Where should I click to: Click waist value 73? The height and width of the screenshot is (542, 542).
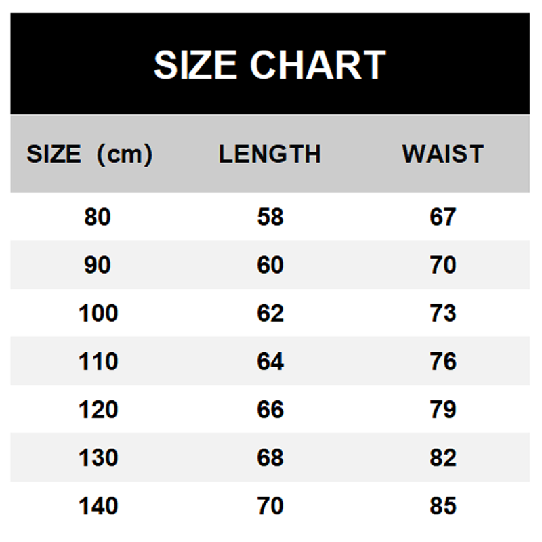[443, 314]
